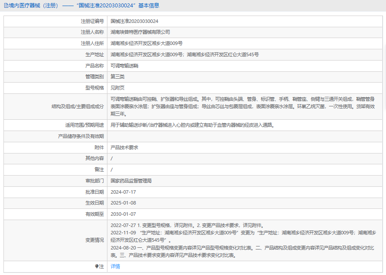This screenshot has height=275, width=386.
Task: Select 国家药品监督管理局 approval department
Action: coord(131,181)
